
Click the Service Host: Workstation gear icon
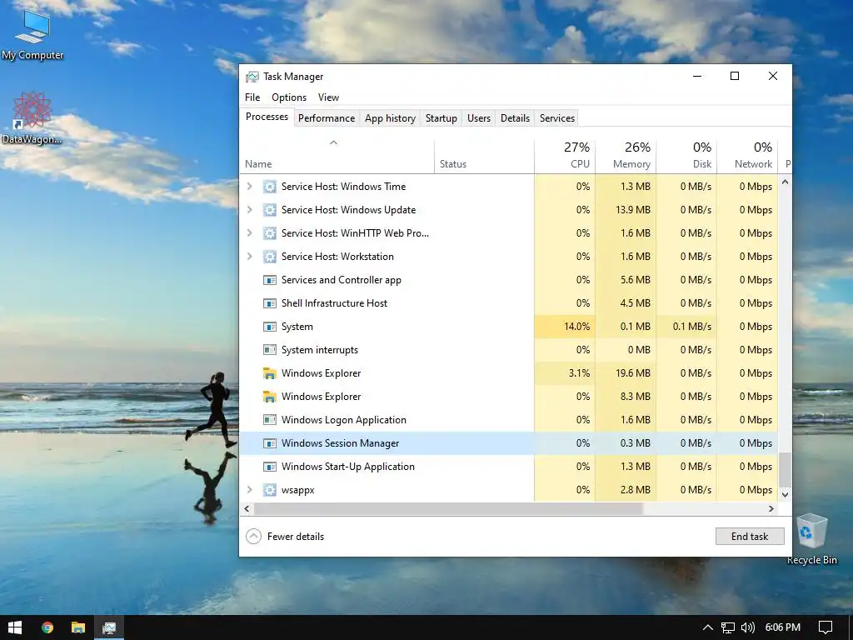point(269,257)
